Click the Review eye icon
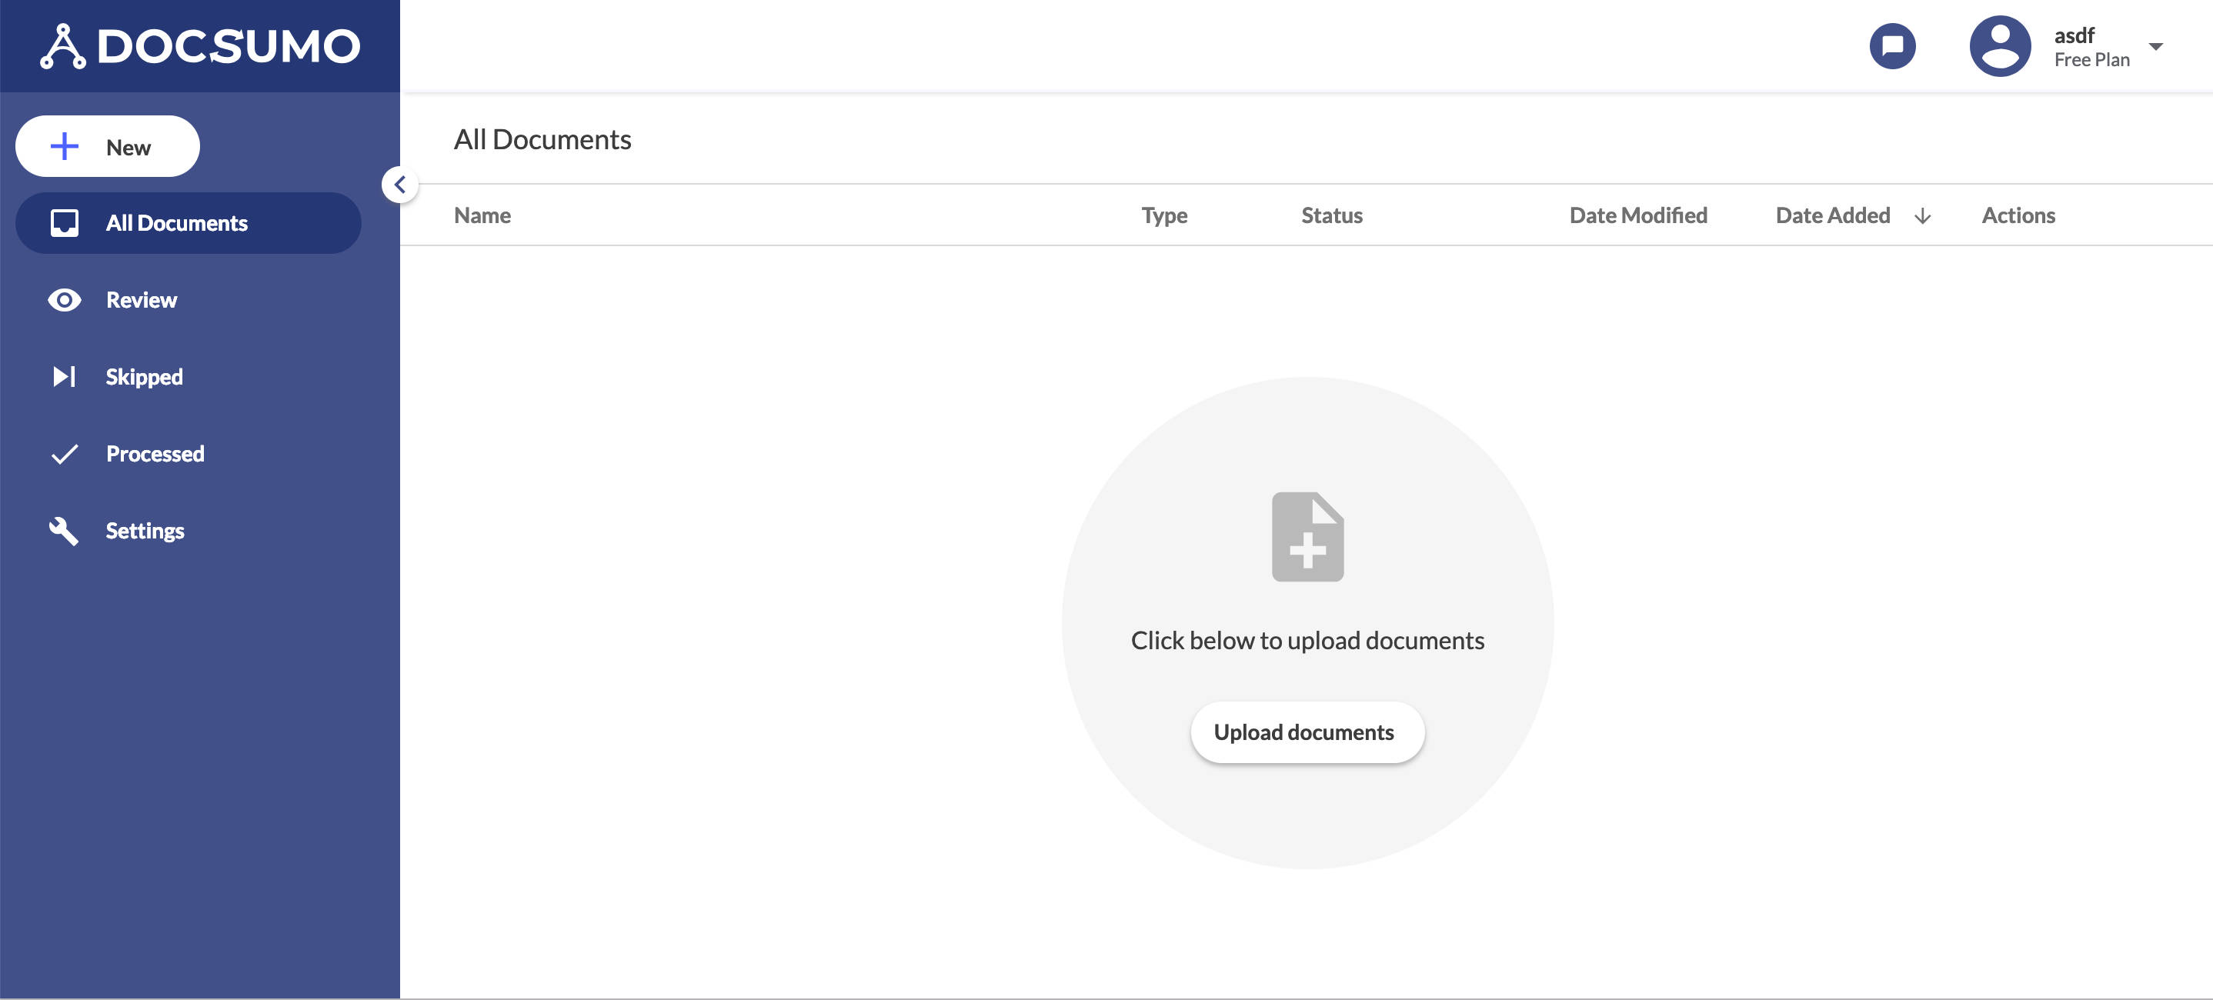 [x=65, y=300]
